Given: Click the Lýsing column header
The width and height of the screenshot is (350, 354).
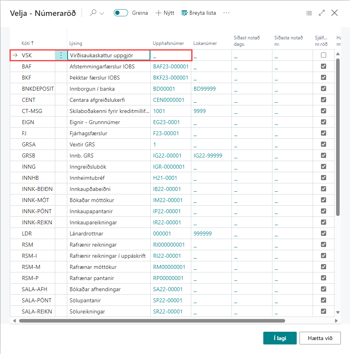Looking at the screenshot, I should click(76, 43).
